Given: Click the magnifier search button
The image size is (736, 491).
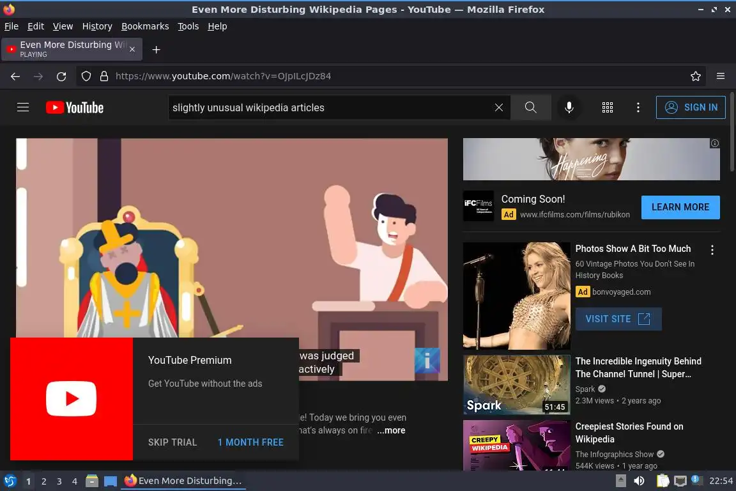Looking at the screenshot, I should click(x=530, y=107).
